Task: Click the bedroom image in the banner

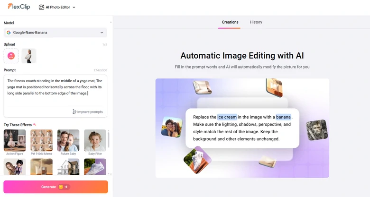Action: 202,87
